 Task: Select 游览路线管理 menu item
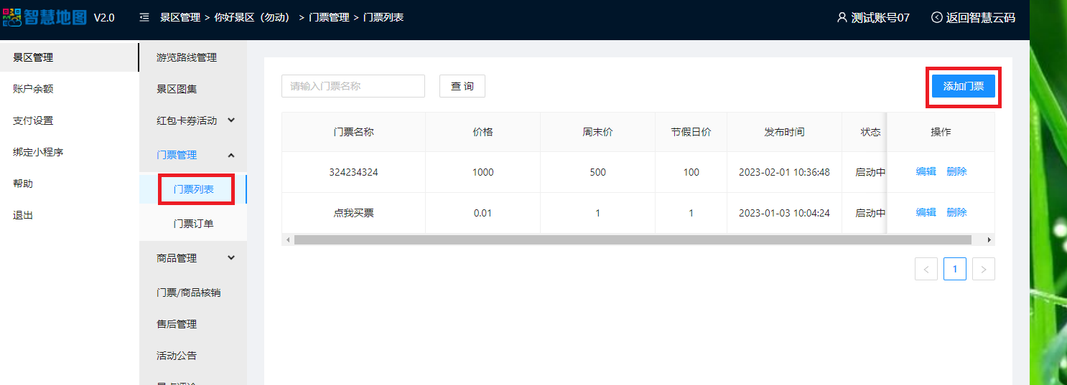coord(187,57)
